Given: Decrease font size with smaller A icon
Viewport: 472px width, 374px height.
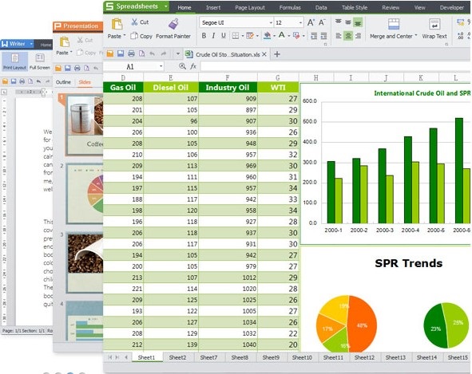Looking at the screenshot, I should coord(322,22).
